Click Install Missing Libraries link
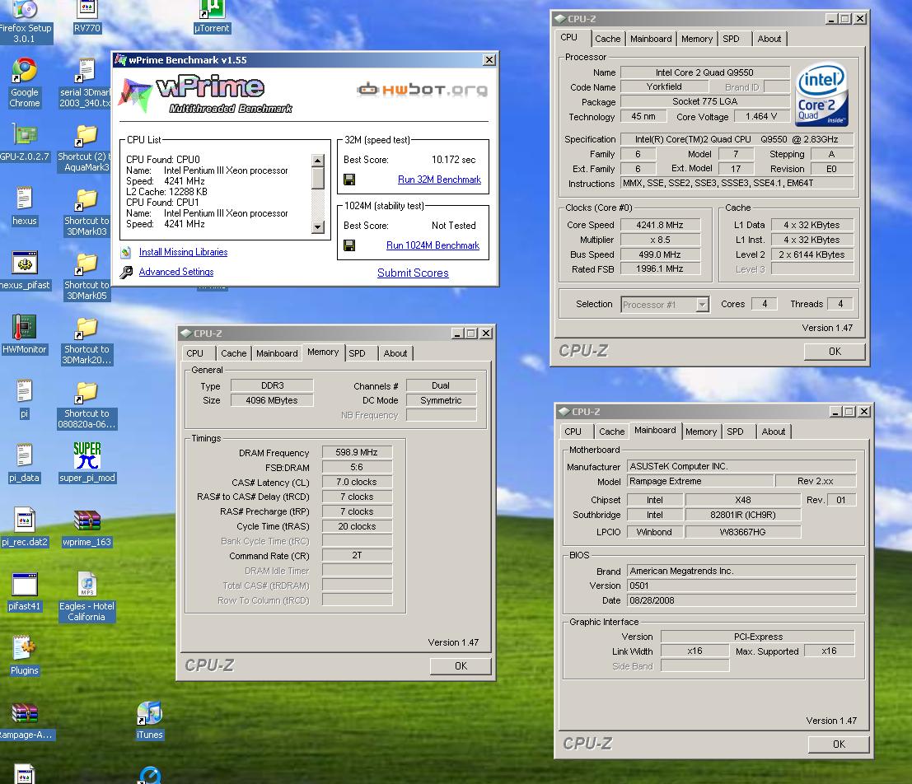912x784 pixels. (183, 253)
